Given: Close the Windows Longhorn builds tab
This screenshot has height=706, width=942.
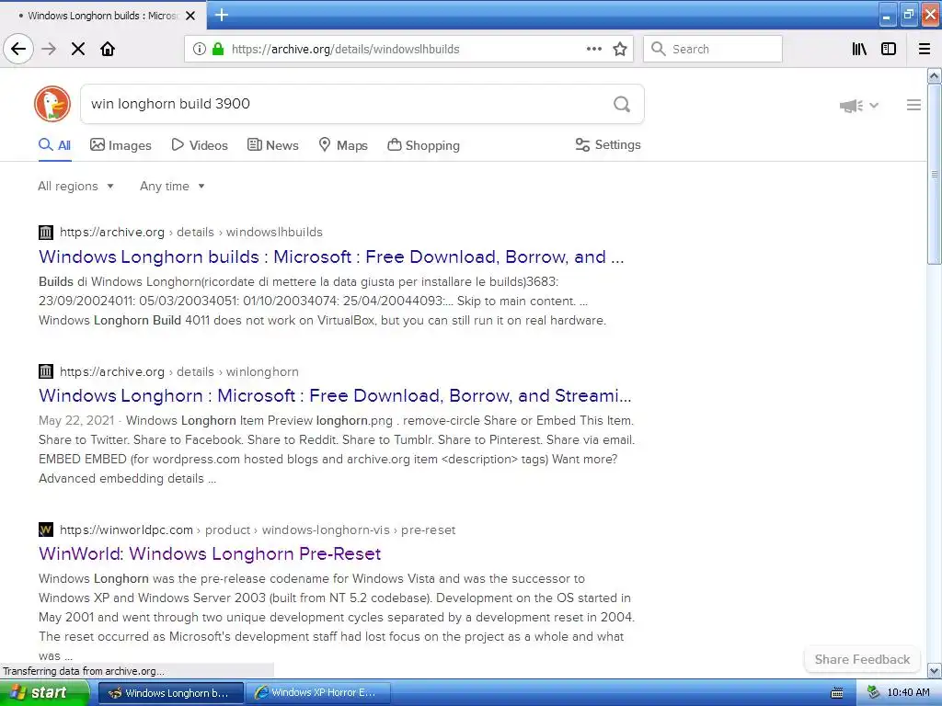Looking at the screenshot, I should [x=190, y=16].
